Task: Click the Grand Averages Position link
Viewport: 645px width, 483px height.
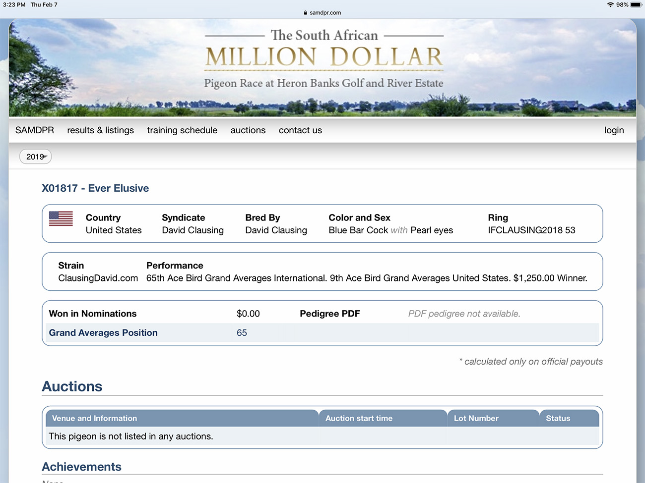Action: (x=103, y=333)
